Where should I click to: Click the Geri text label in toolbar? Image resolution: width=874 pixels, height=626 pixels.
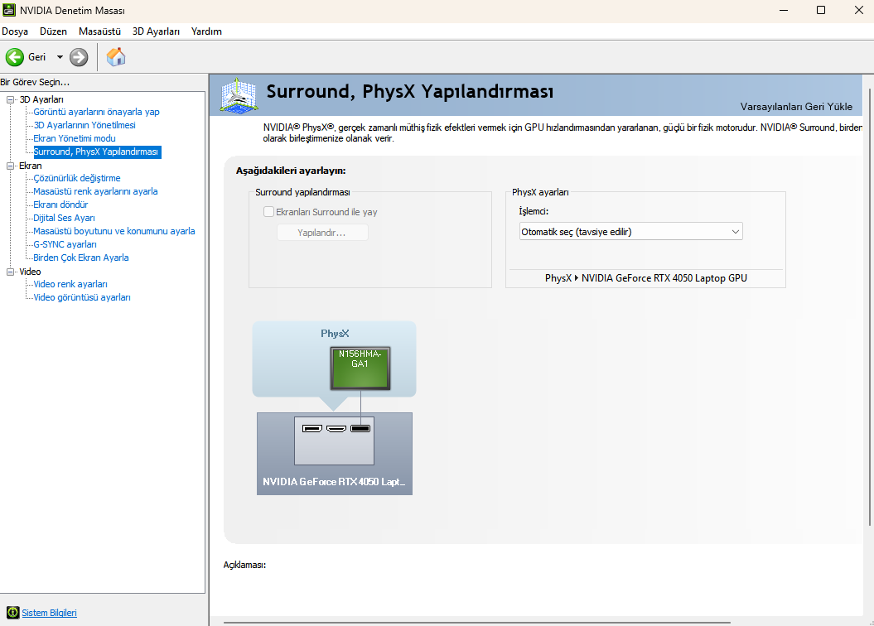coord(36,57)
